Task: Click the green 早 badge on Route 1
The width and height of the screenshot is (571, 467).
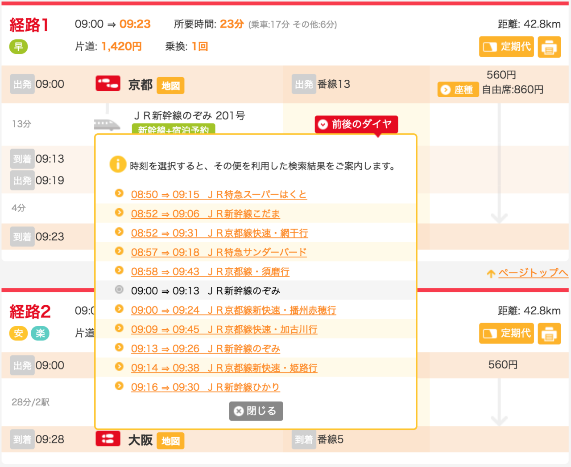Action: [18, 46]
